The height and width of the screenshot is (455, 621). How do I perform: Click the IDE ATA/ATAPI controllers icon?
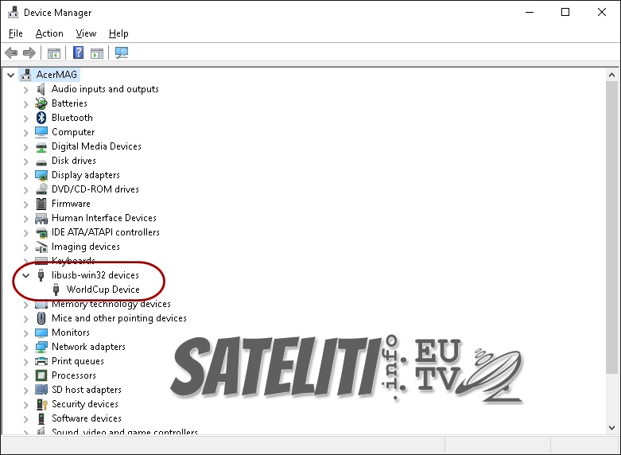pyautogui.click(x=41, y=232)
